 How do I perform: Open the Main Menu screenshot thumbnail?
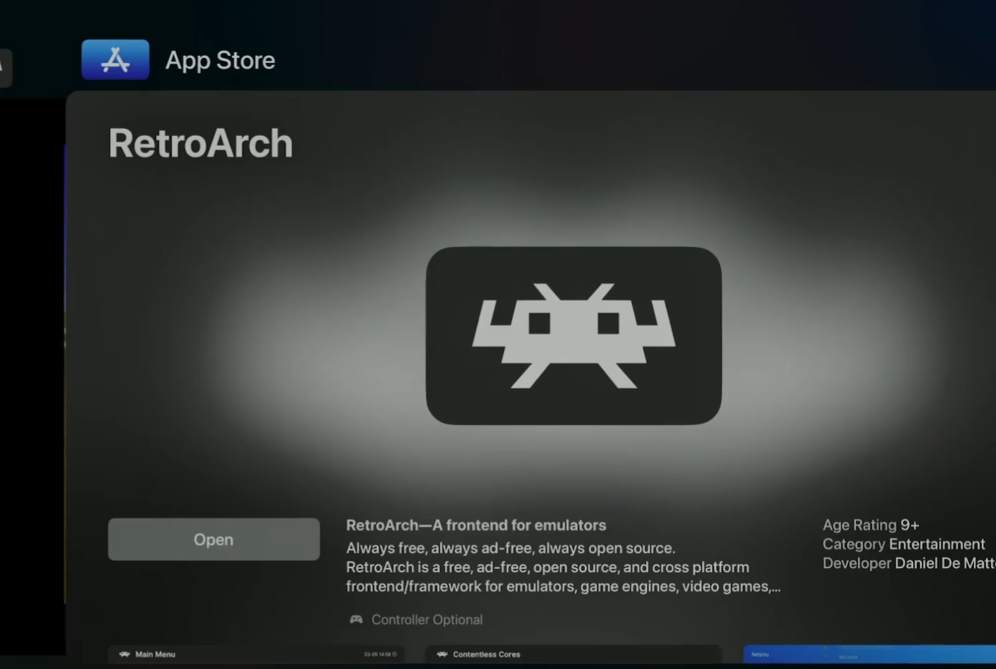[256, 654]
